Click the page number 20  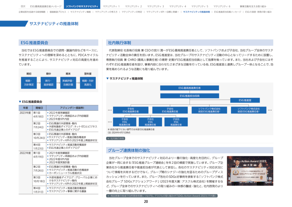coord(146,202)
